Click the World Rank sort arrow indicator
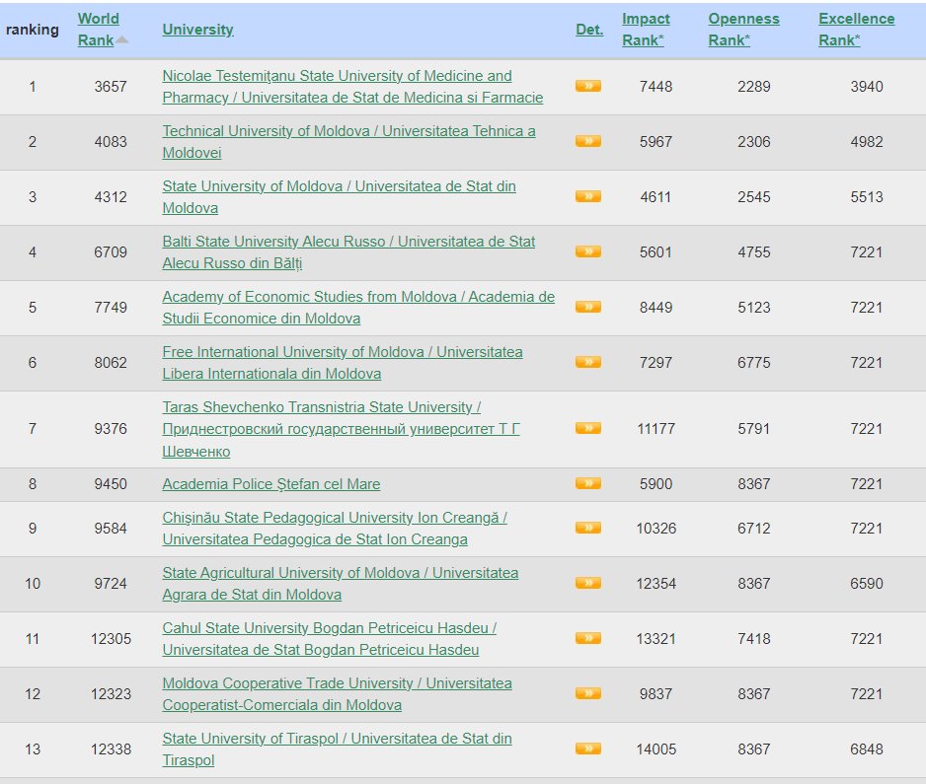 coord(122,40)
